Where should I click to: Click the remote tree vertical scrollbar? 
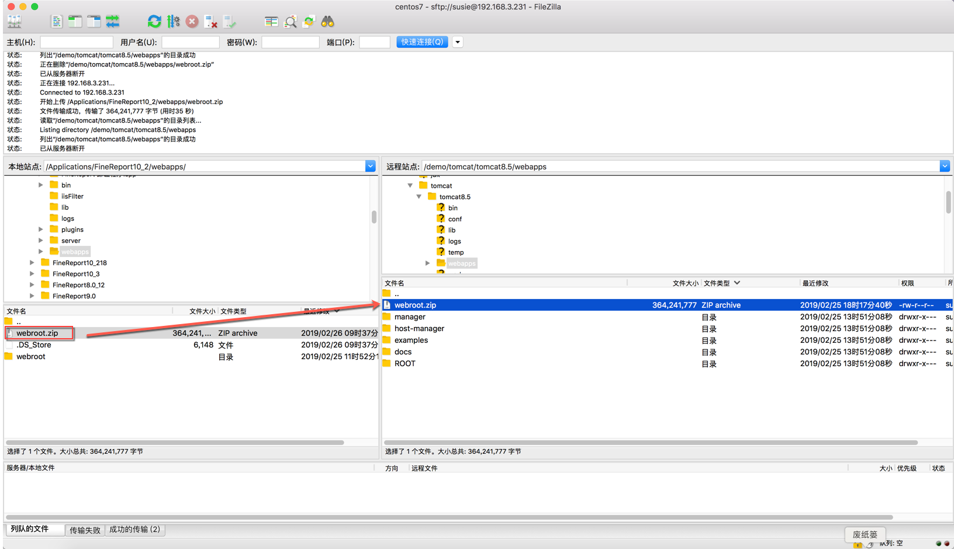[x=948, y=202]
